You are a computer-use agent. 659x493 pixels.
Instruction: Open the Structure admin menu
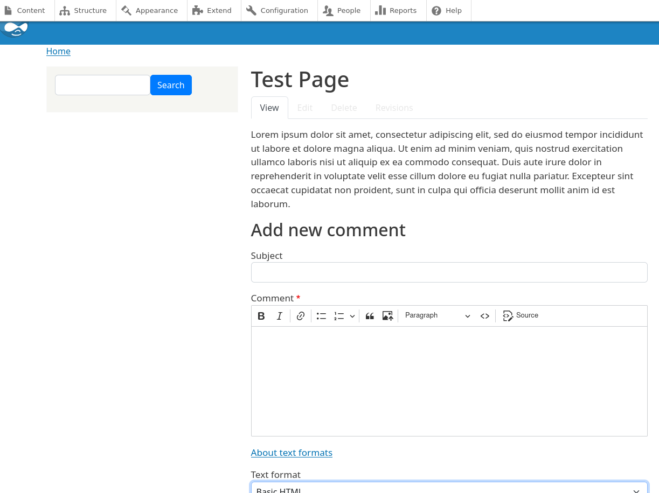(x=84, y=10)
